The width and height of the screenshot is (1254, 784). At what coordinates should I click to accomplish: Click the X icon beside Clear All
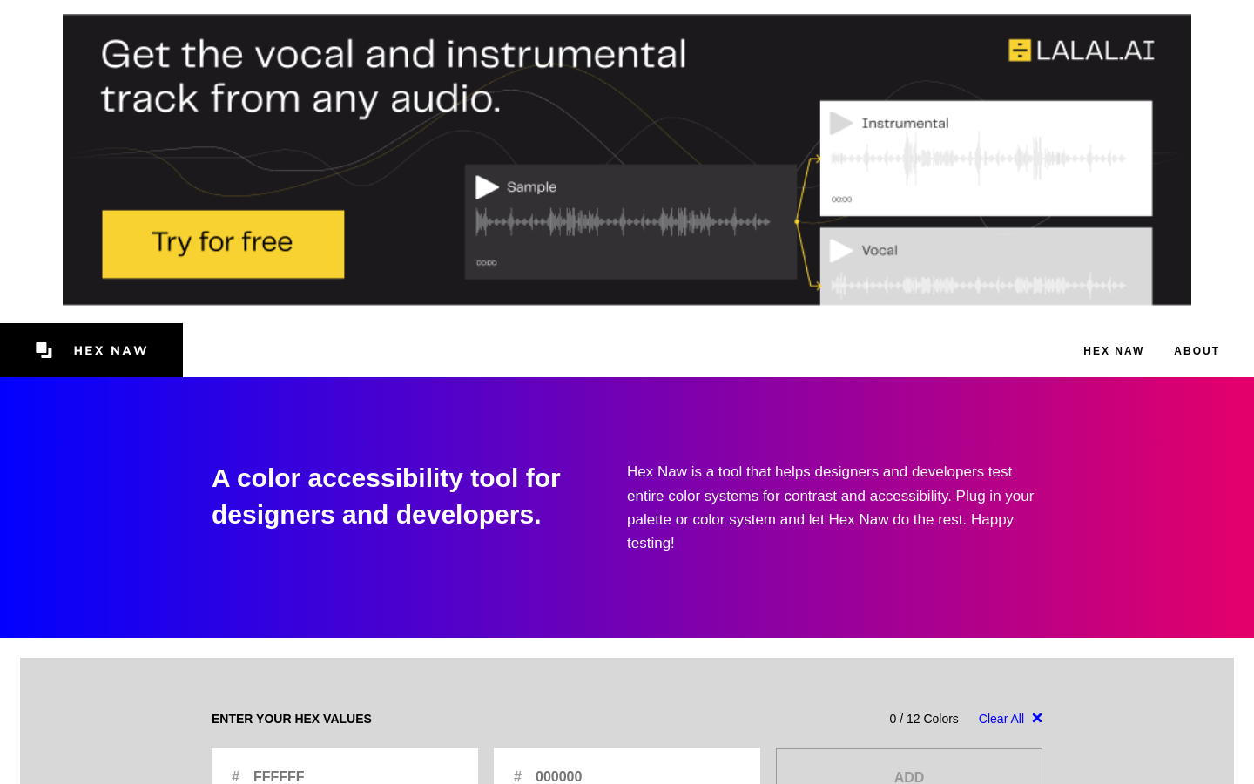tap(1037, 718)
